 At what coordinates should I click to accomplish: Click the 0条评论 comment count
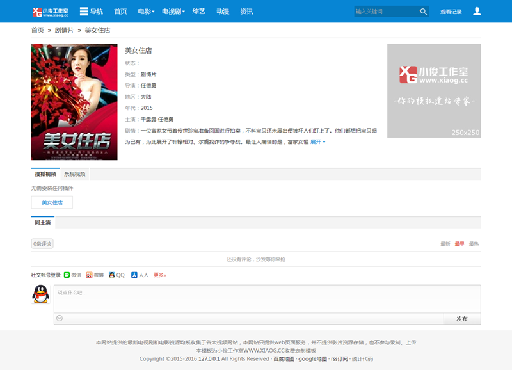point(42,244)
